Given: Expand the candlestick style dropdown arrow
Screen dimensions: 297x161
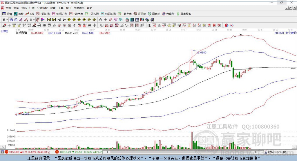Looking at the screenshot, I should (x=34, y=20).
